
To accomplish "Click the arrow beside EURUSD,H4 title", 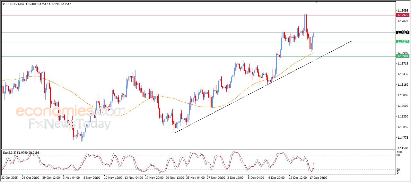I will click(x=4, y=4).
